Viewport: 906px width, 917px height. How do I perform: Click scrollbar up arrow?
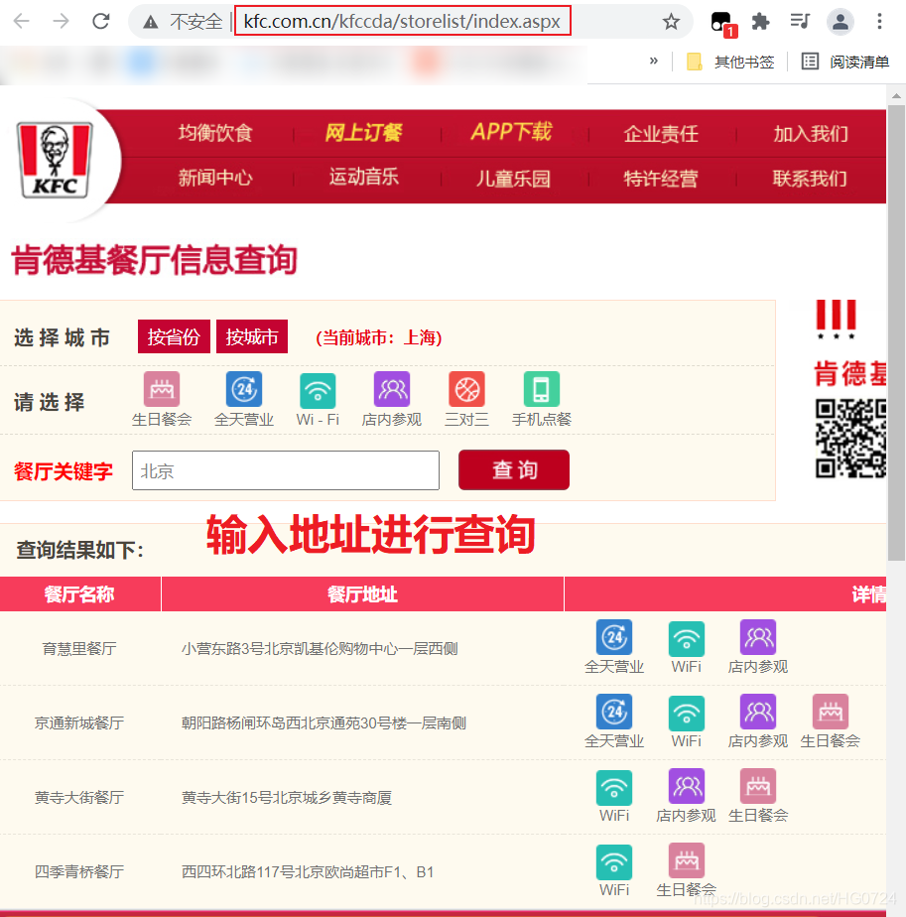[896, 95]
